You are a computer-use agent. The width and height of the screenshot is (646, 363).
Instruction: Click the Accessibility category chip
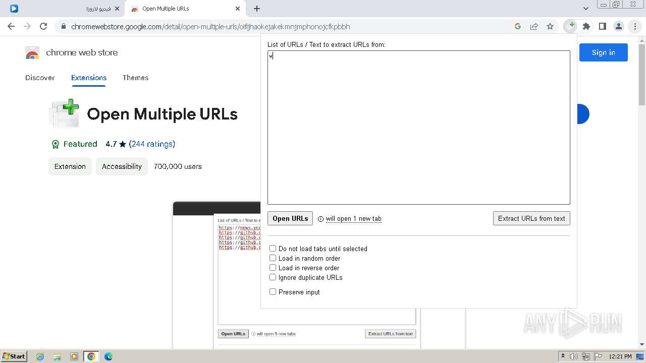click(122, 166)
